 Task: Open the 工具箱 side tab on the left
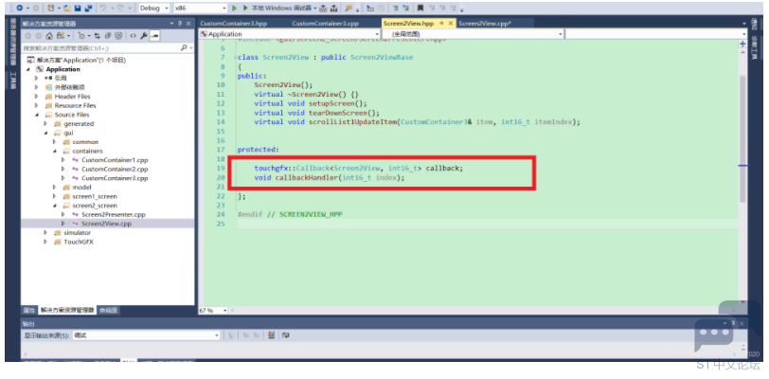pyautogui.click(x=13, y=80)
